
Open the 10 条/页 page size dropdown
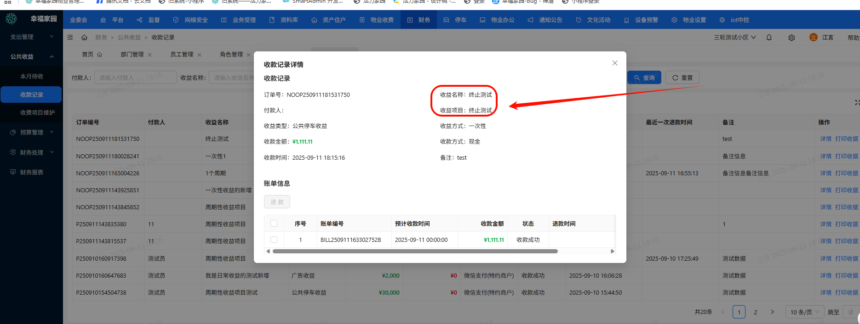coord(804,312)
